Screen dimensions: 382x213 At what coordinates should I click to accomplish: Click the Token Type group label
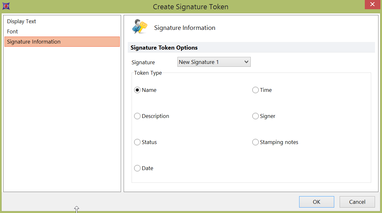[x=148, y=73]
